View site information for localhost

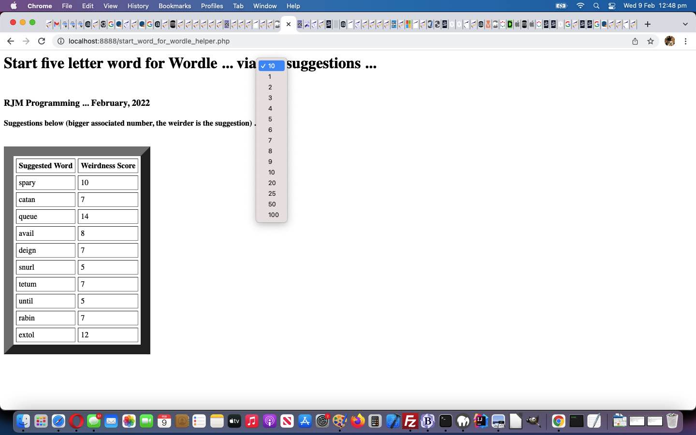click(61, 41)
